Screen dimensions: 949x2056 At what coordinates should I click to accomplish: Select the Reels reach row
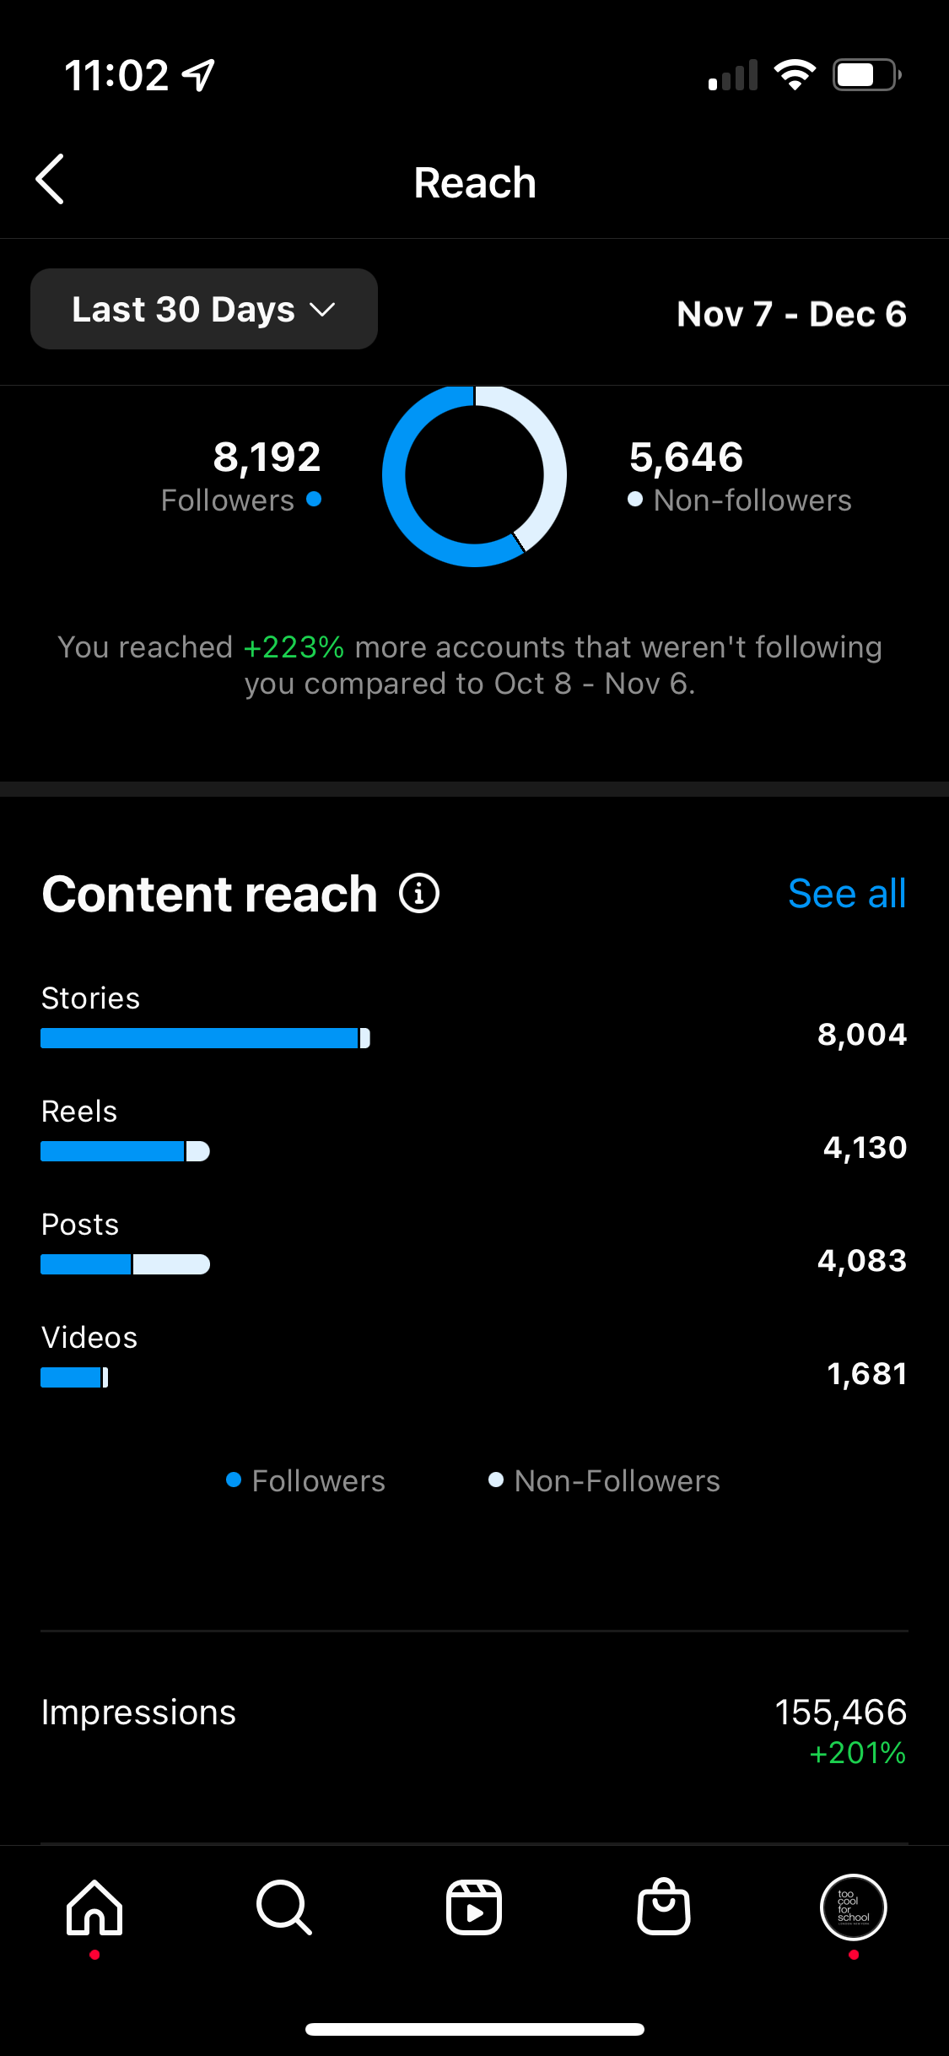(x=474, y=1131)
